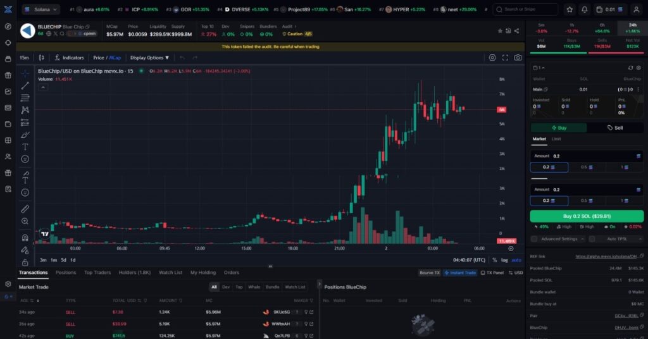This screenshot has width=648, height=339.
Task: Toggle the Advanced Settings checkbox
Action: coord(534,239)
